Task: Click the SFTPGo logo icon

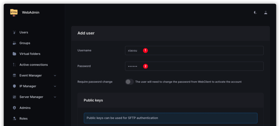Action: 14,13
